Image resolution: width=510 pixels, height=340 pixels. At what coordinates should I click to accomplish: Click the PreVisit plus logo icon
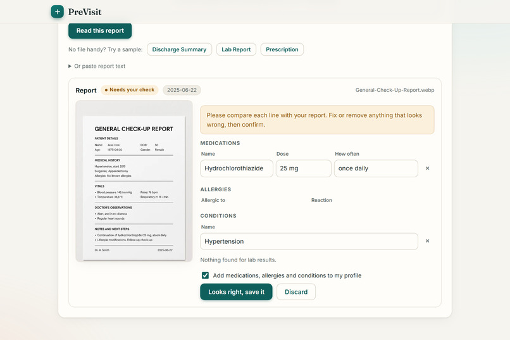[x=57, y=11]
